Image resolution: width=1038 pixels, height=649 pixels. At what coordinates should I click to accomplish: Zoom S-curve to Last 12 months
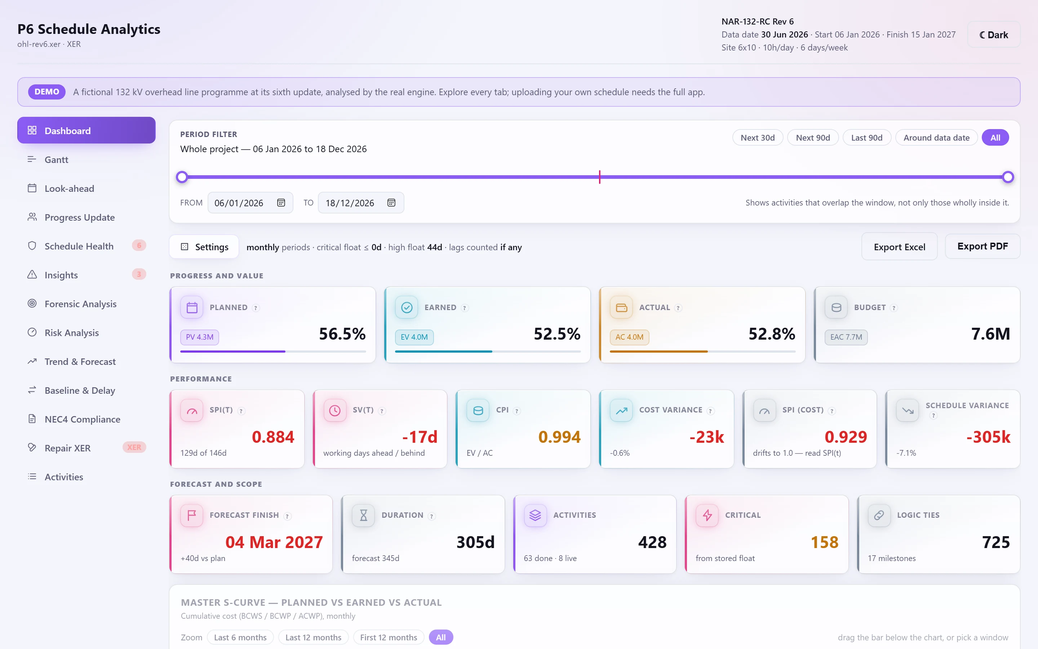314,637
